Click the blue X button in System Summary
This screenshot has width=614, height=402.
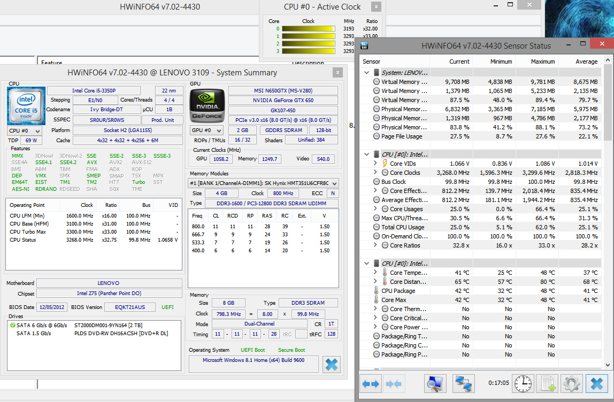331,365
